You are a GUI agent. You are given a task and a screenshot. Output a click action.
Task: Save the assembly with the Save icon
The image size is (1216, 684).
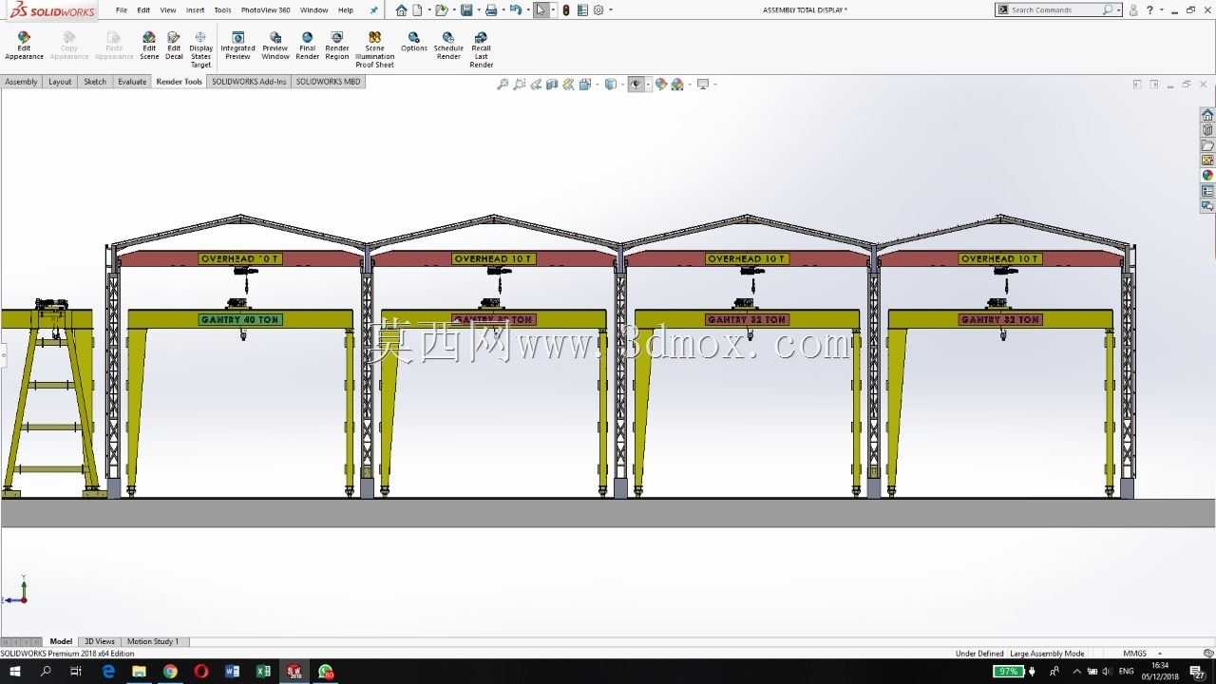466,10
